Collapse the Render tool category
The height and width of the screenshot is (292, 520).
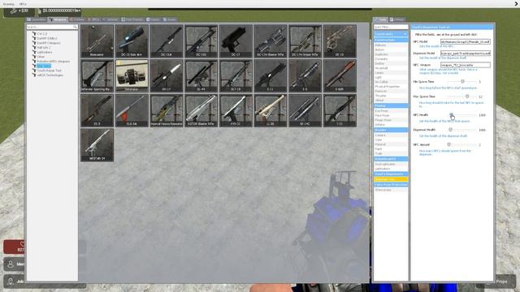[x=391, y=130]
